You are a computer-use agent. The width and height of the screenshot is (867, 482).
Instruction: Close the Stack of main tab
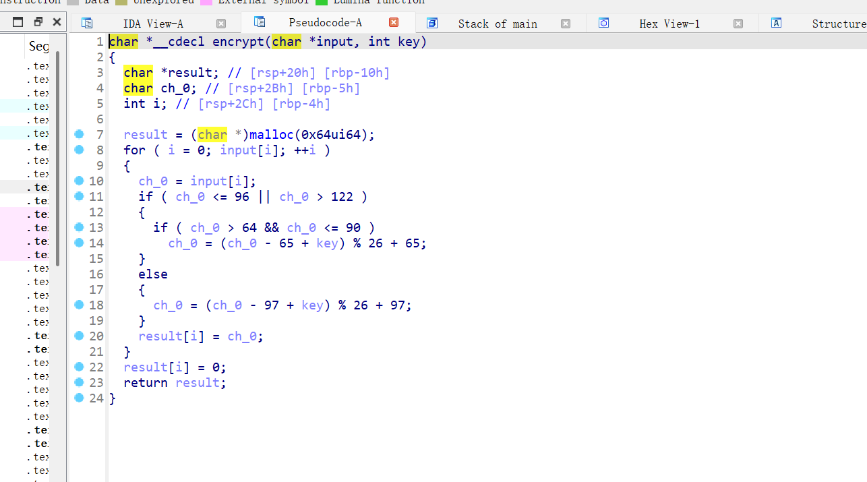click(x=566, y=24)
